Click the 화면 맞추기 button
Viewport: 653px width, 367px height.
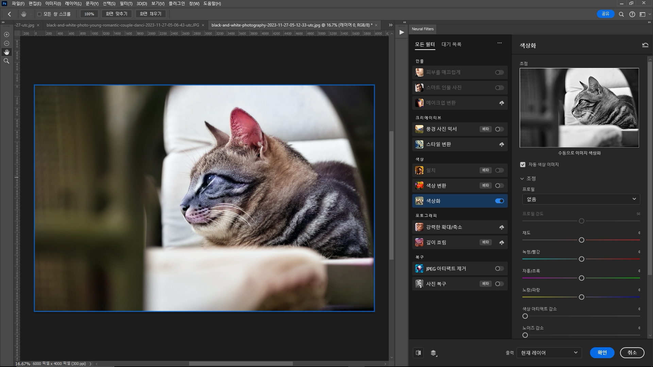(x=116, y=14)
